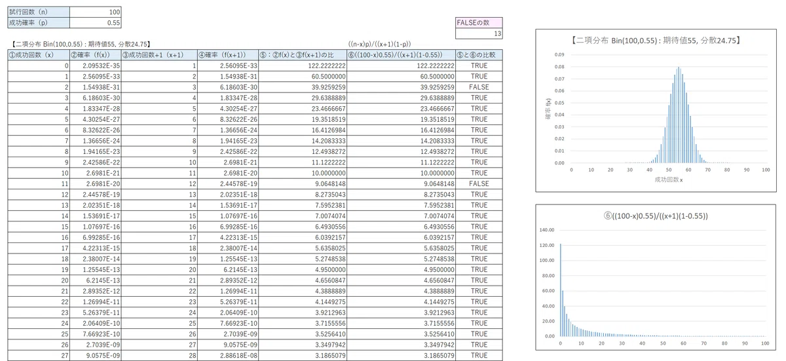Click the binomial distribution chart title
This screenshot has height=361, width=786.
click(656, 41)
